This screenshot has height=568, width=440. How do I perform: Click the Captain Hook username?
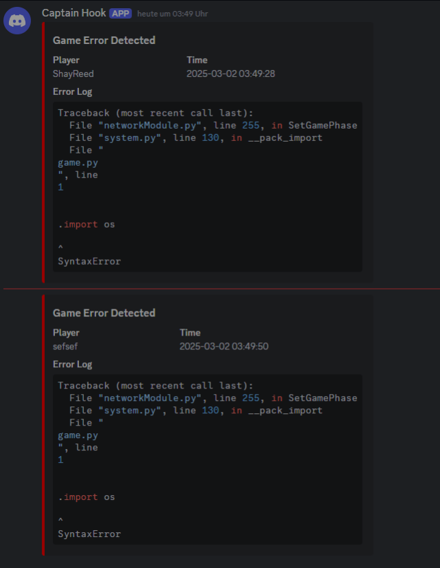[x=74, y=12]
